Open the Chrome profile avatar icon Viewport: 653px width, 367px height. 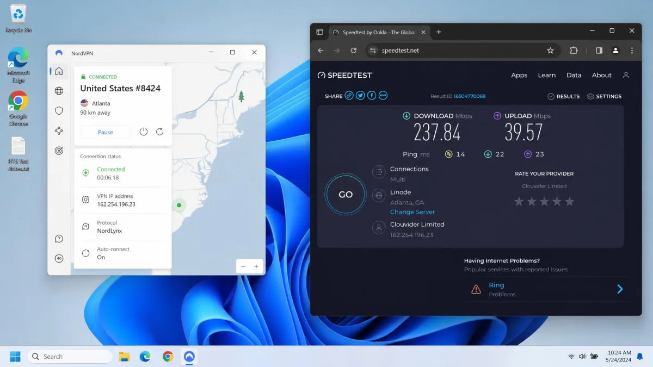[x=615, y=51]
